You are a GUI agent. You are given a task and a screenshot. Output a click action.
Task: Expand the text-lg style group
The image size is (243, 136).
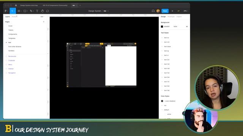point(162,51)
